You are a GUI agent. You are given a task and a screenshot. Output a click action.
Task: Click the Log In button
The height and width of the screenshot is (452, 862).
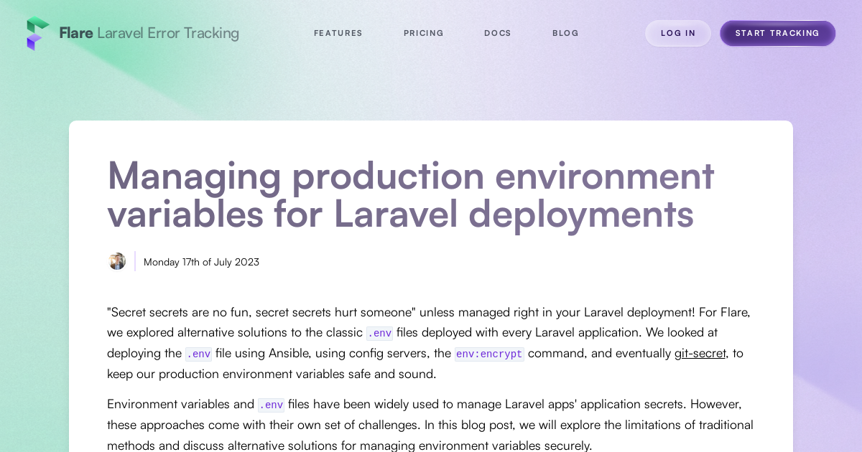click(678, 33)
